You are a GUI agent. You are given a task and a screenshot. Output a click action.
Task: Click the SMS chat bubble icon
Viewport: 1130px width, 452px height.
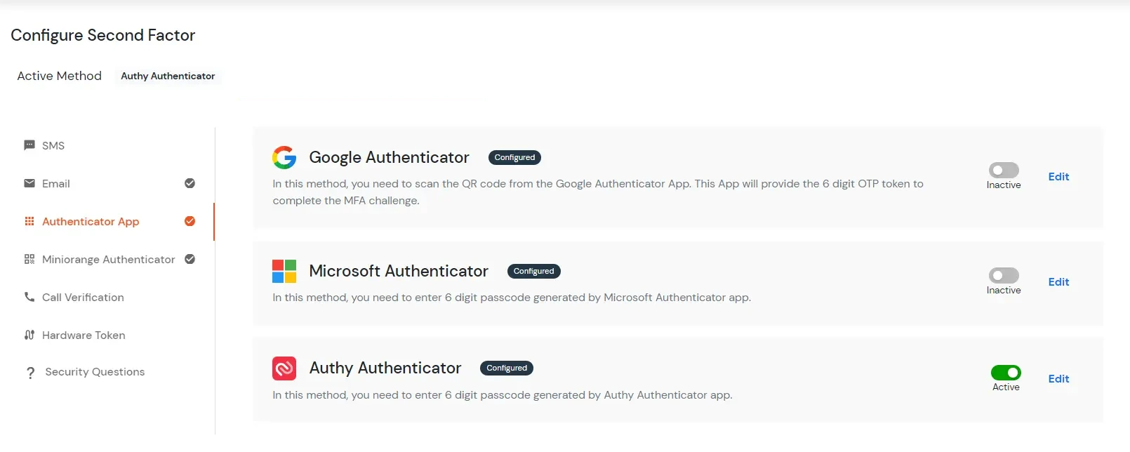point(29,145)
